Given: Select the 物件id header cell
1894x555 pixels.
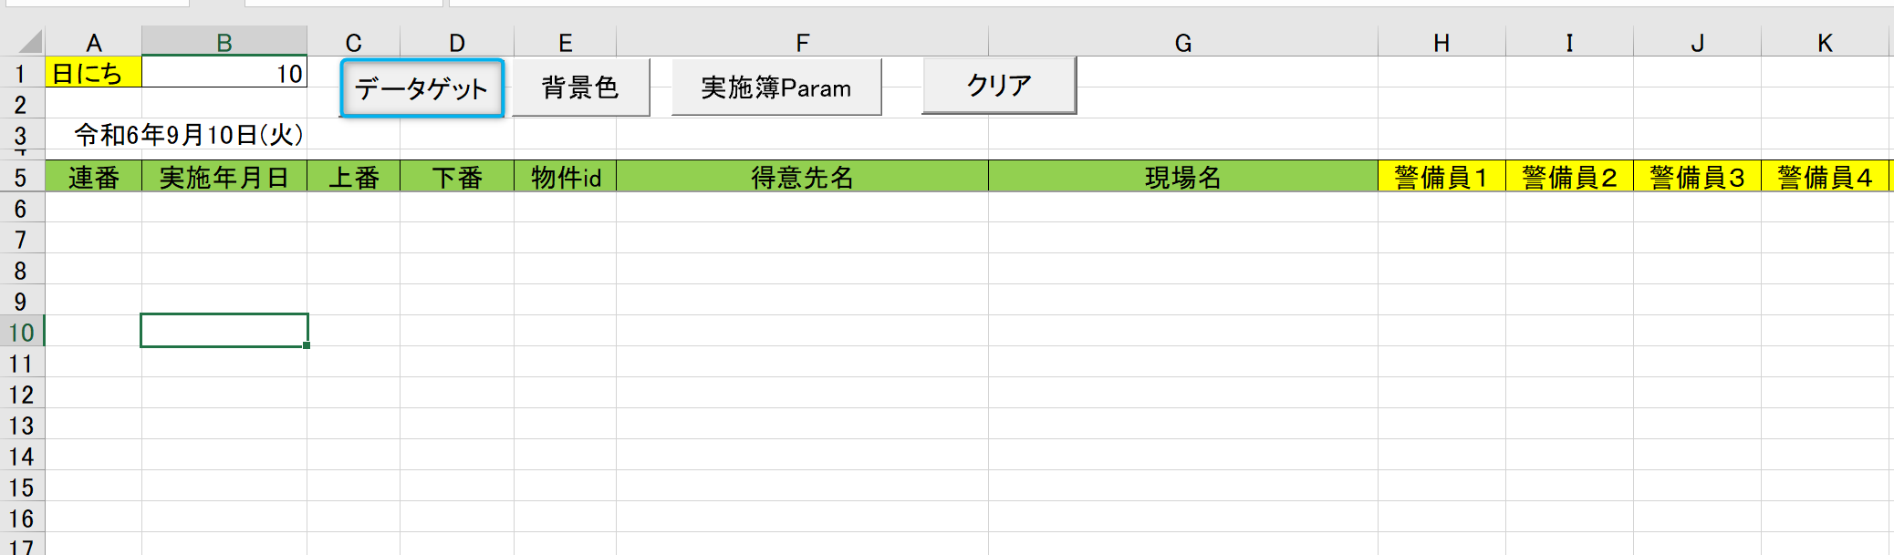Looking at the screenshot, I should click(x=566, y=177).
